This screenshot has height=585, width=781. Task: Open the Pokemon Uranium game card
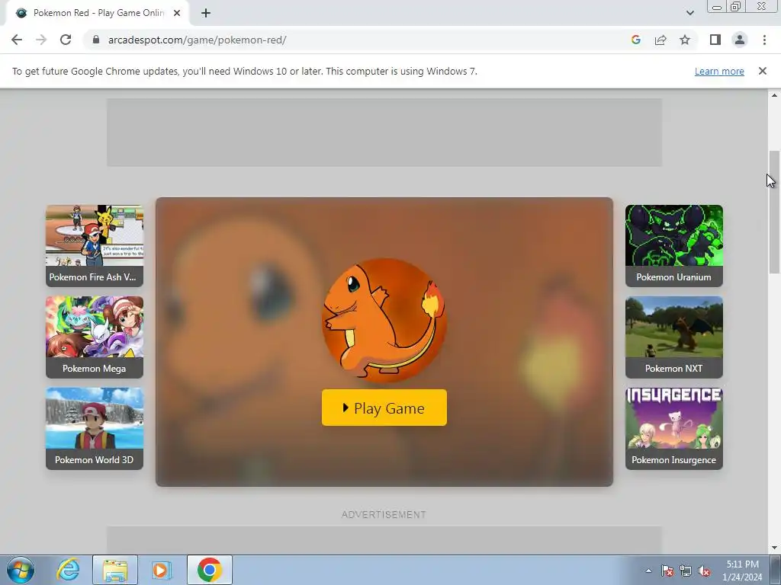pyautogui.click(x=674, y=246)
